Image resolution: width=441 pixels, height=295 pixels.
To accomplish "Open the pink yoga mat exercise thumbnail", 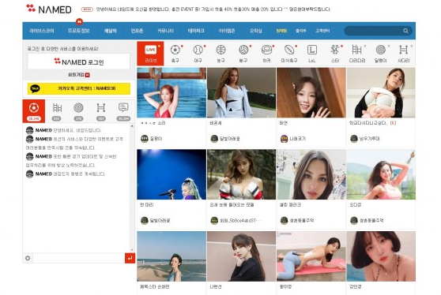I will pyautogui.click(x=311, y=256).
